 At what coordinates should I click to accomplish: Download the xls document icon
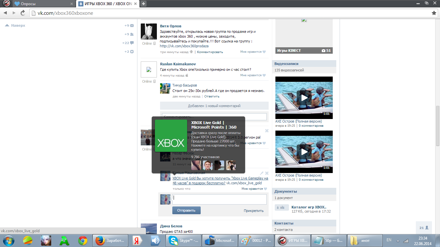(282, 207)
